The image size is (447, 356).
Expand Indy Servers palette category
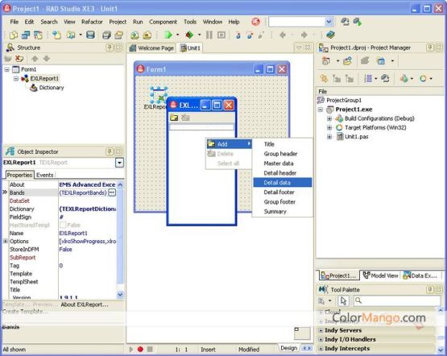[321, 330]
